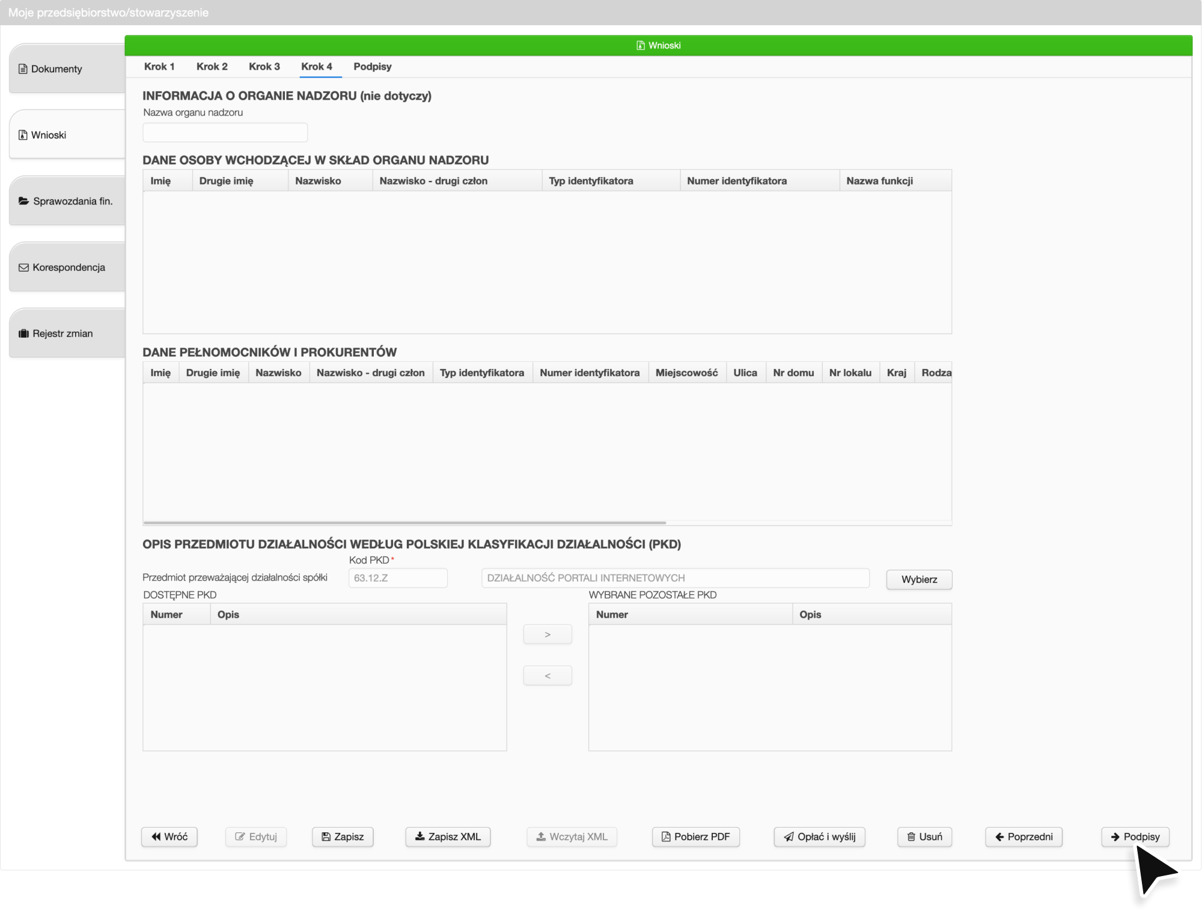The height and width of the screenshot is (914, 1202).
Task: Click the Zapisz XML button
Action: 448,836
